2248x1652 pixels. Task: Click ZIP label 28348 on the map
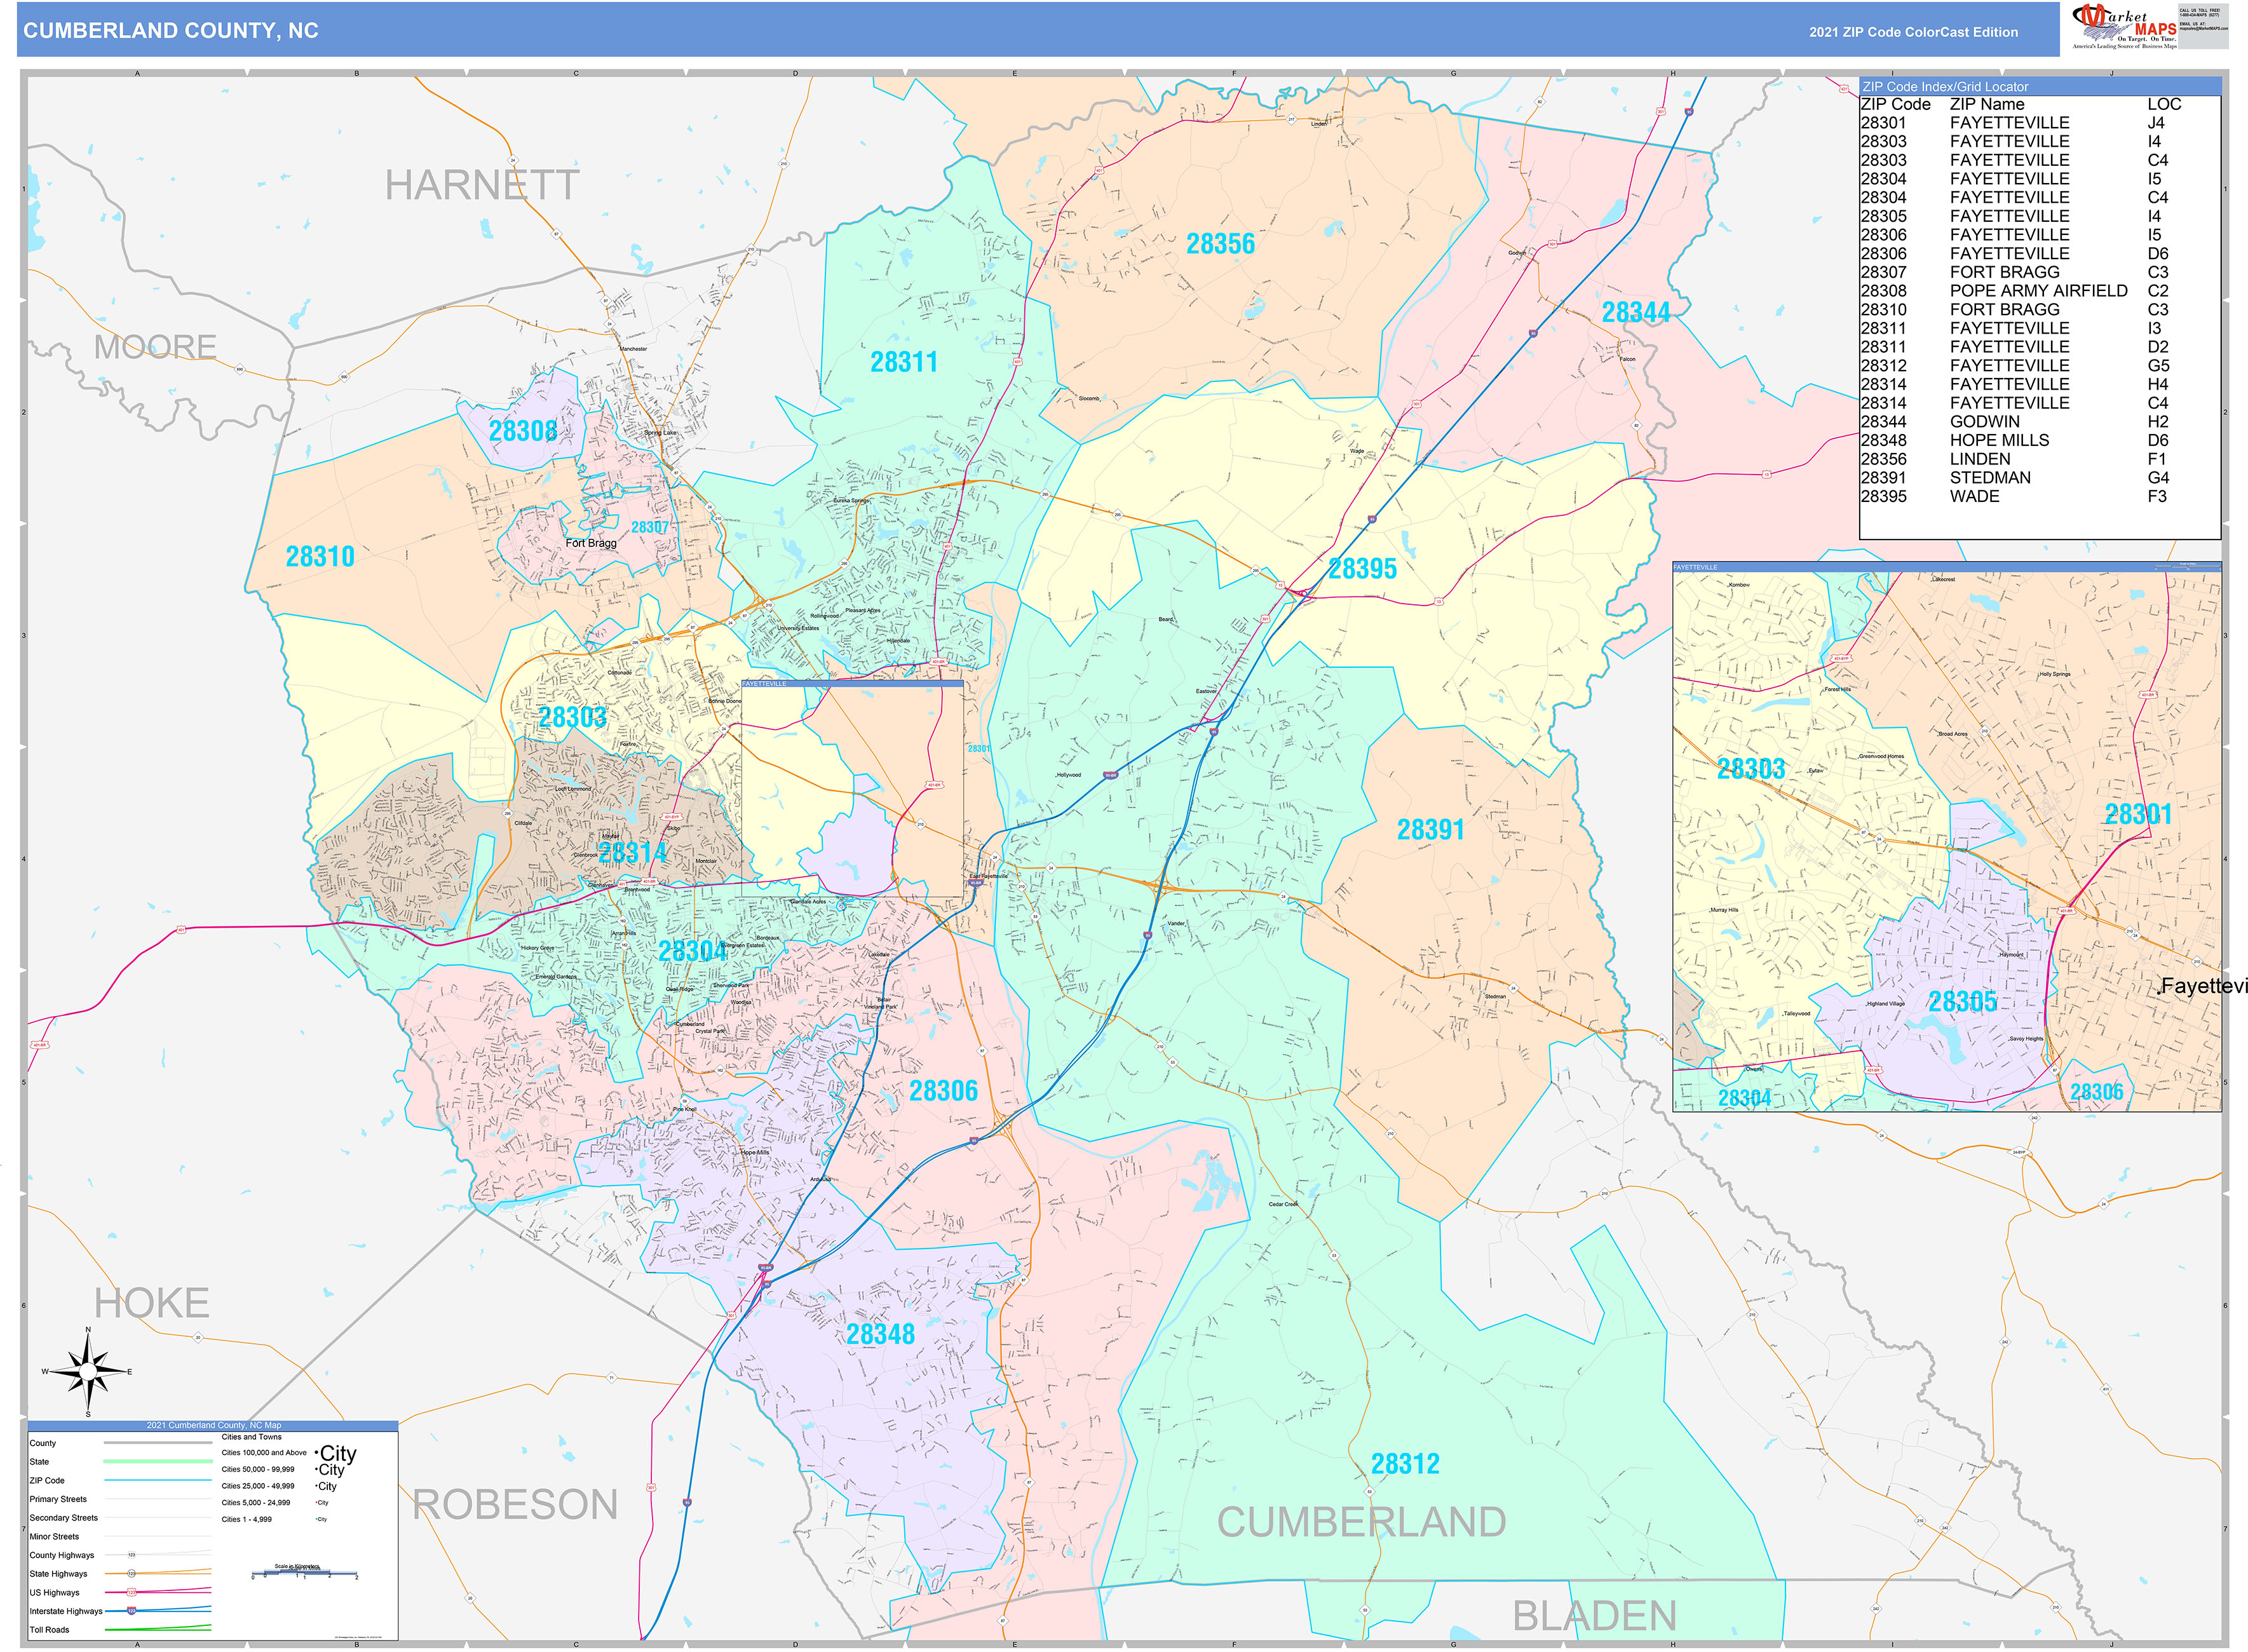(880, 1334)
